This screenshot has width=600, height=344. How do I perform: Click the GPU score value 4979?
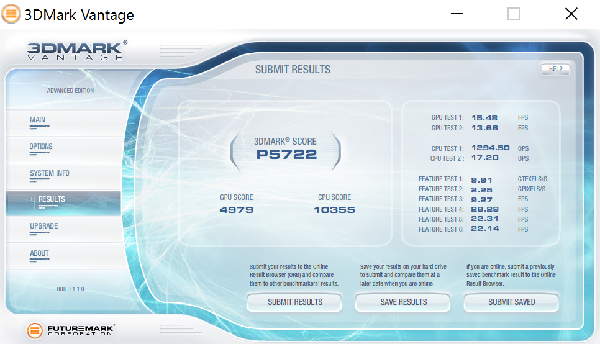237,210
